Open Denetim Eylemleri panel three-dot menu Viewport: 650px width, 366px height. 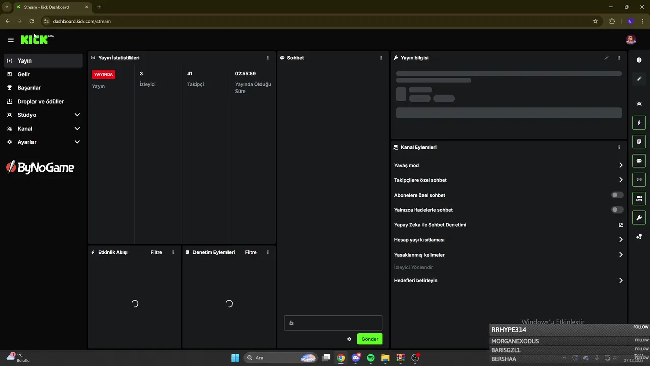pyautogui.click(x=268, y=252)
